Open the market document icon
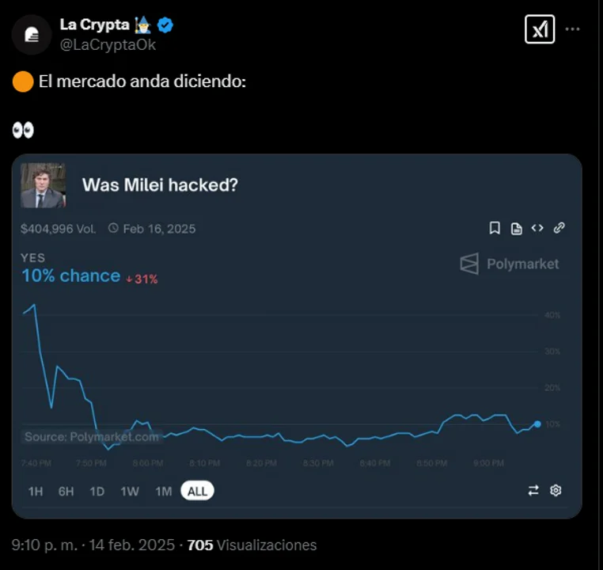 (x=516, y=228)
